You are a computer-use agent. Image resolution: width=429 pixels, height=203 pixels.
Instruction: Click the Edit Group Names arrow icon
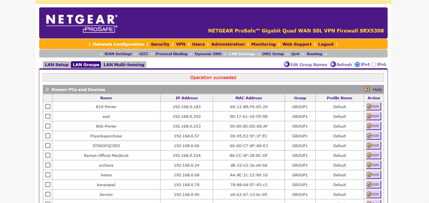pos(286,65)
